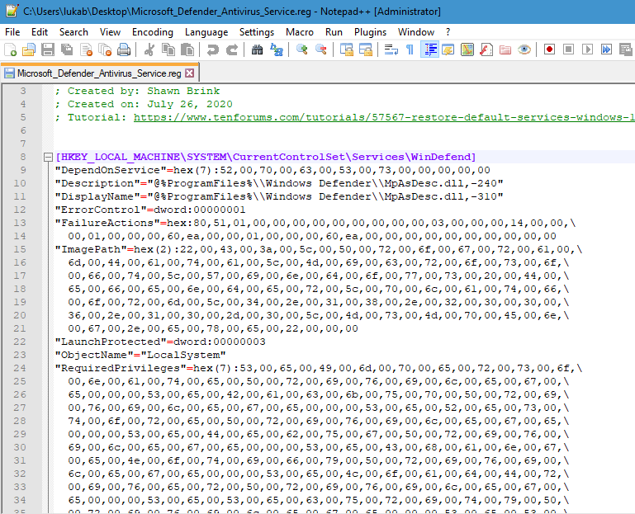Click the WinDefend registry key line
Screen dimensions: 635x514
pyautogui.click(x=266, y=157)
